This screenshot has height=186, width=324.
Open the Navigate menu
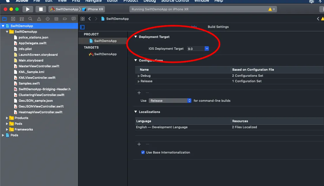[93, 1]
